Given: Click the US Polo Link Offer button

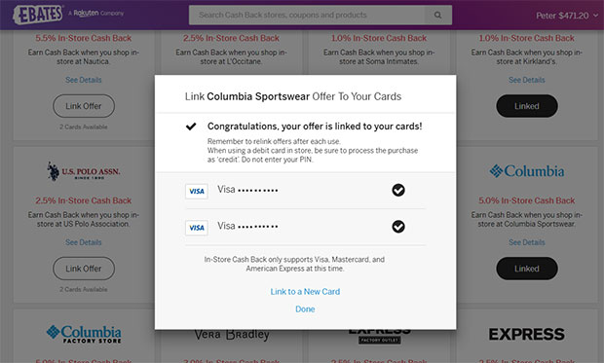Looking at the screenshot, I should [84, 269].
